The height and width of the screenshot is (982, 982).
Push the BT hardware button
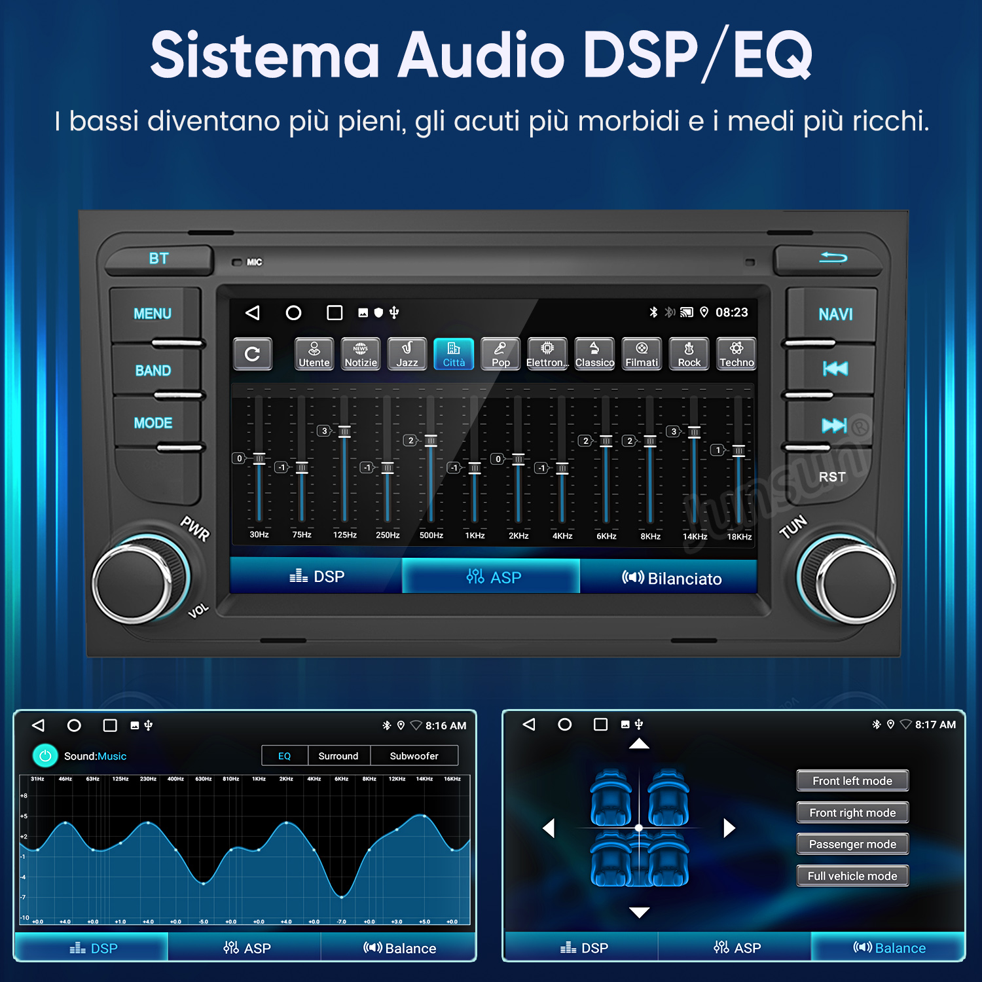(x=159, y=259)
